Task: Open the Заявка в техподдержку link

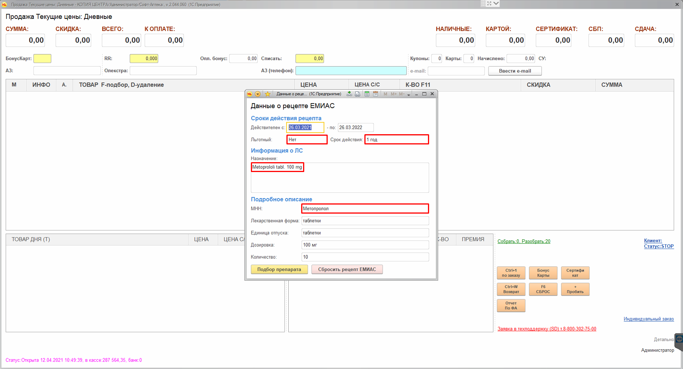Action: coord(546,329)
